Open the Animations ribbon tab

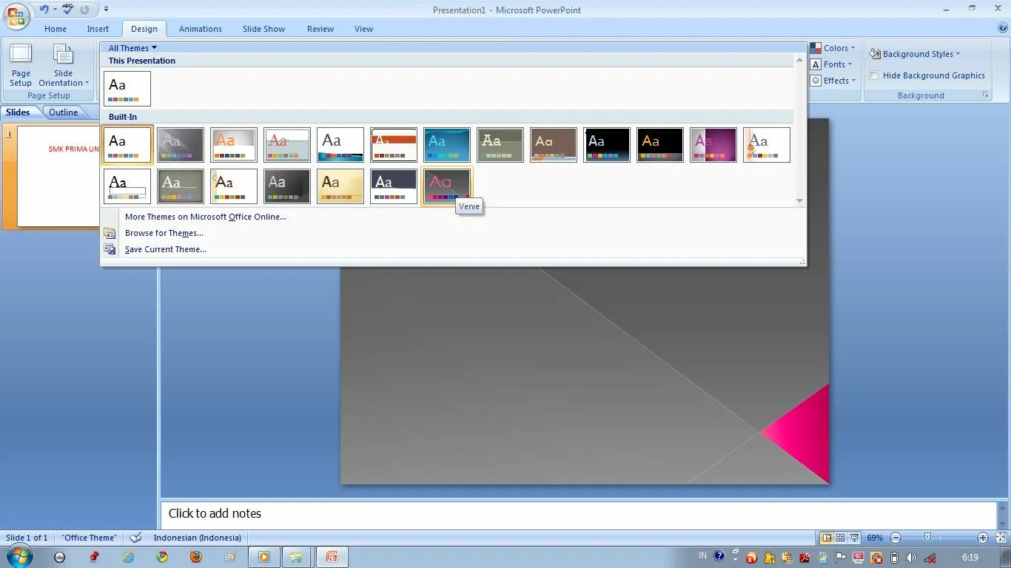201,29
